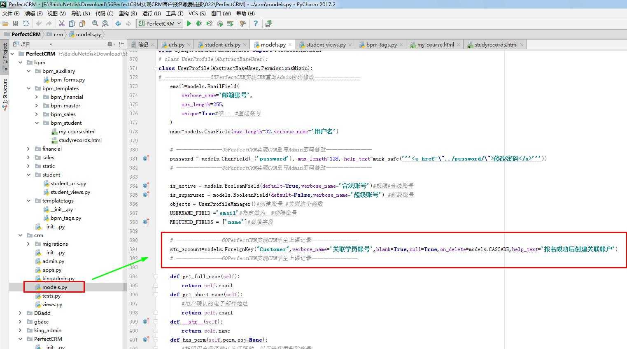Expand the DBadd folder
The height and width of the screenshot is (349, 627).
20,313
